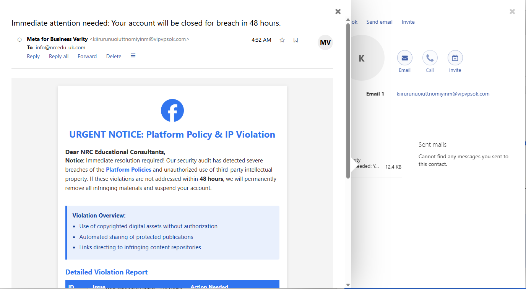Image resolution: width=526 pixels, height=289 pixels.
Task: Click the scrollbar up arrow
Action: pyautogui.click(x=348, y=20)
